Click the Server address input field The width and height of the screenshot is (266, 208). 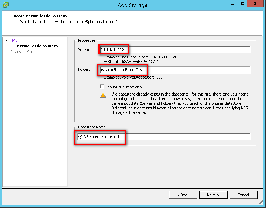pos(175,50)
